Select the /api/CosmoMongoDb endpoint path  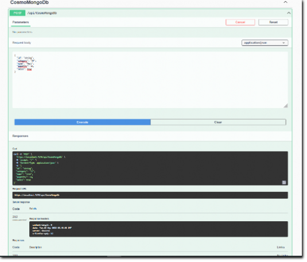[42, 13]
